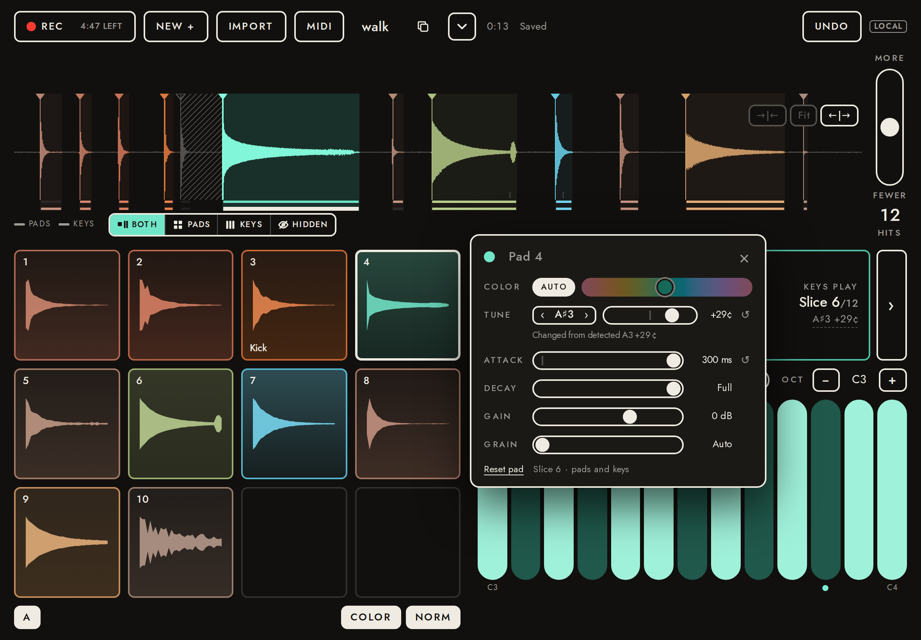Click the IMPORT button
This screenshot has height=640, width=921.
coord(251,27)
